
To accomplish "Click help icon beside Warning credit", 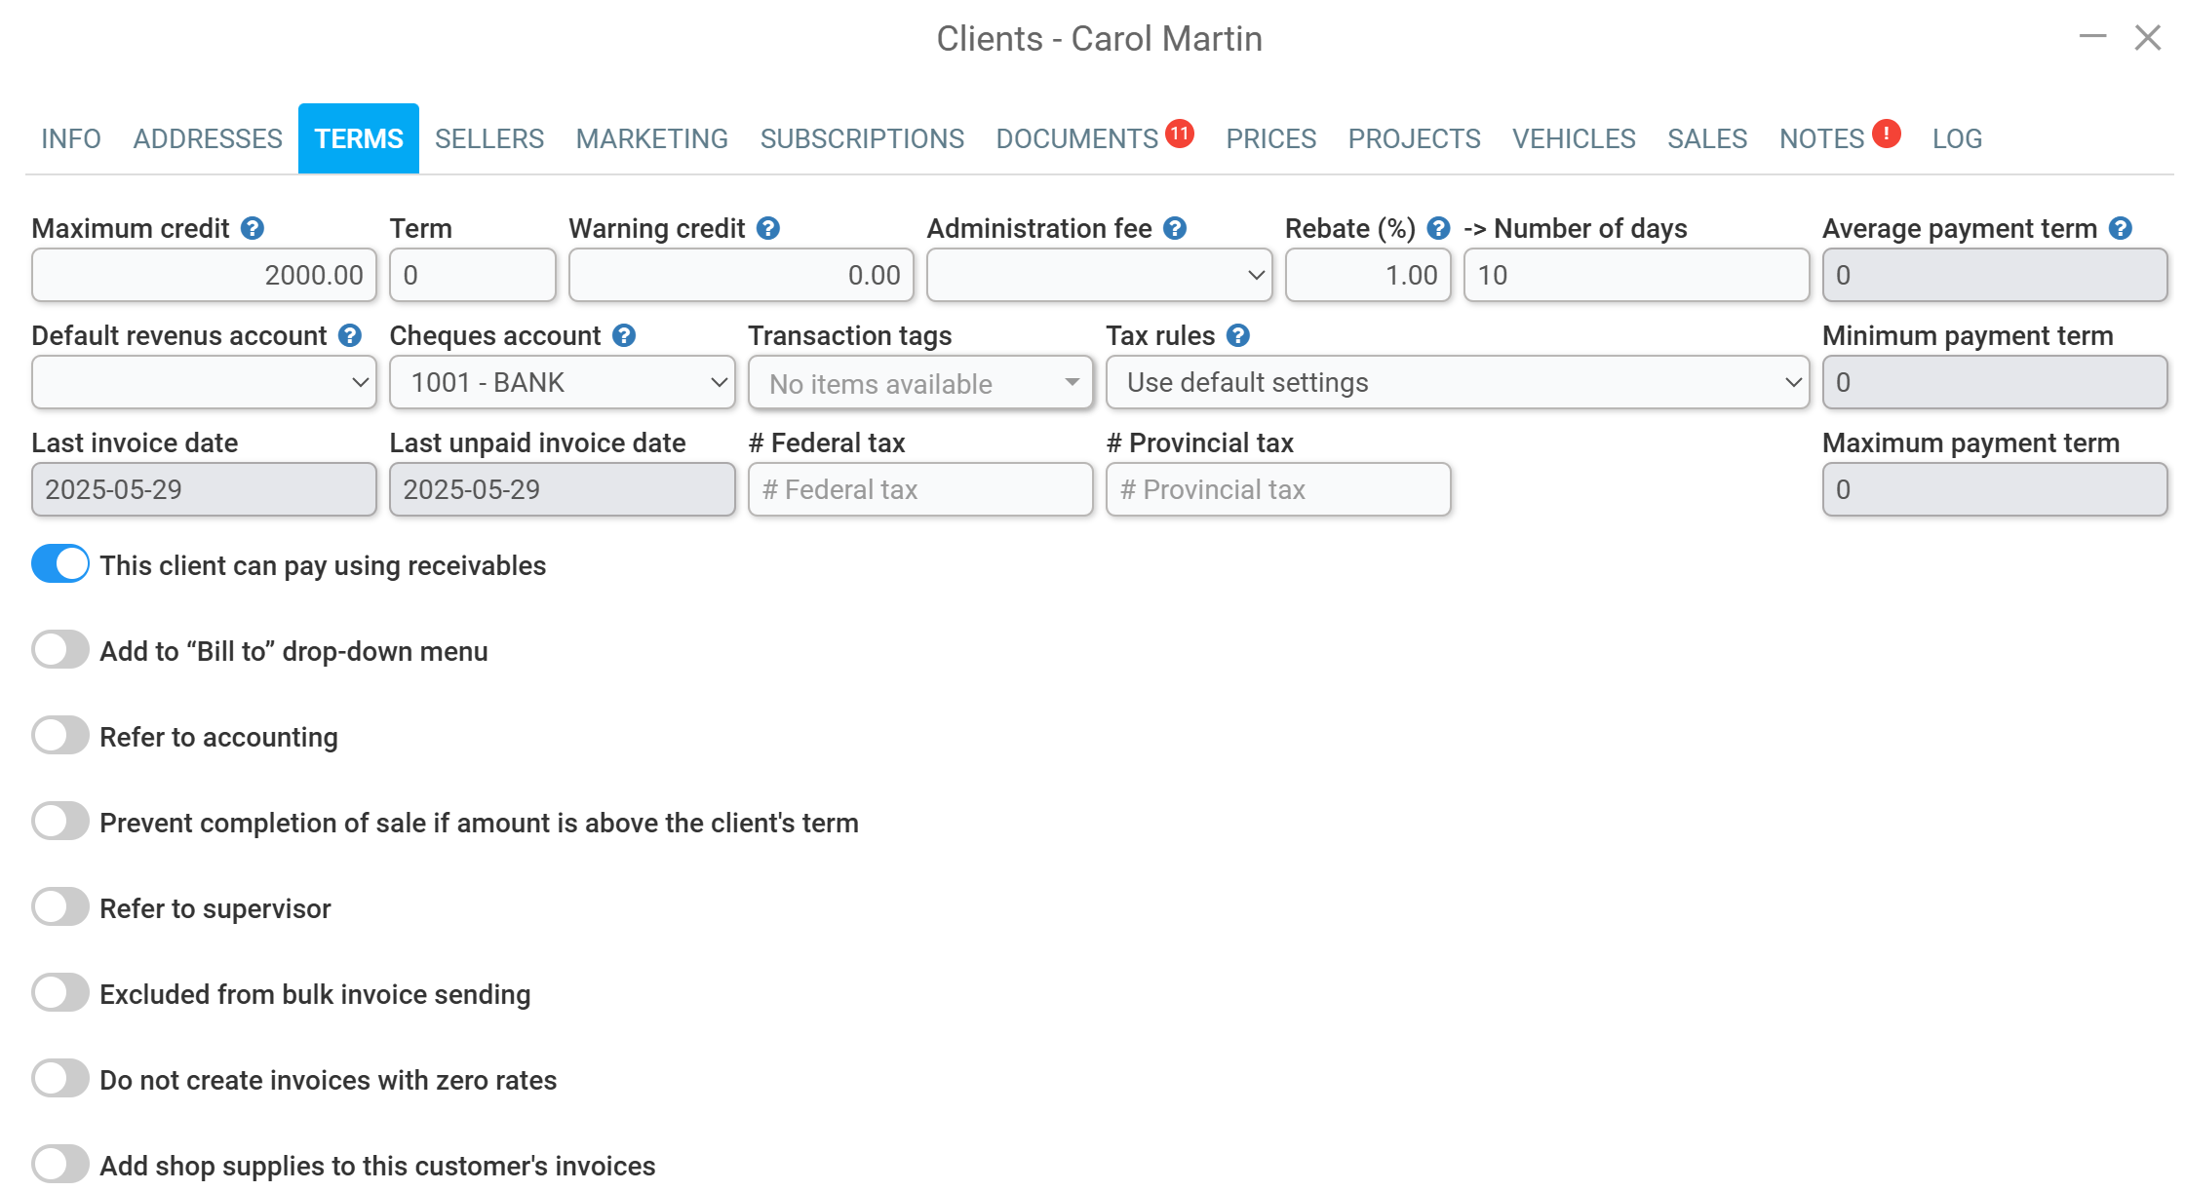I will [x=767, y=228].
